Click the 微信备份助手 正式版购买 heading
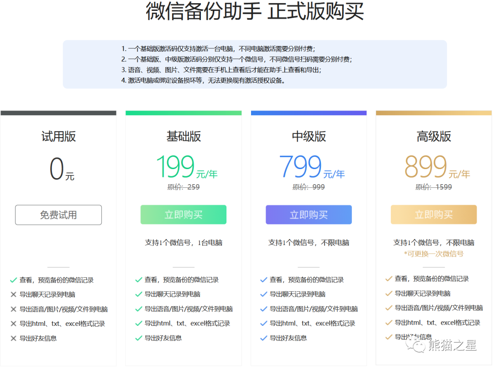Viewport: 493px width, 367px height. pyautogui.click(x=255, y=11)
